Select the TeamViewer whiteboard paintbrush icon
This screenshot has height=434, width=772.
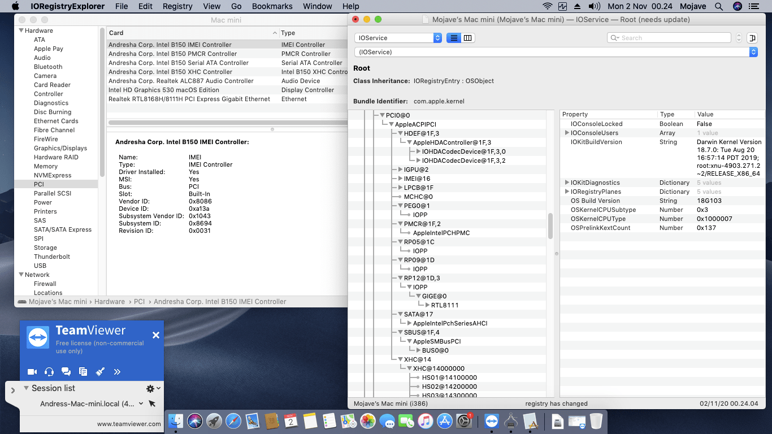click(x=100, y=371)
